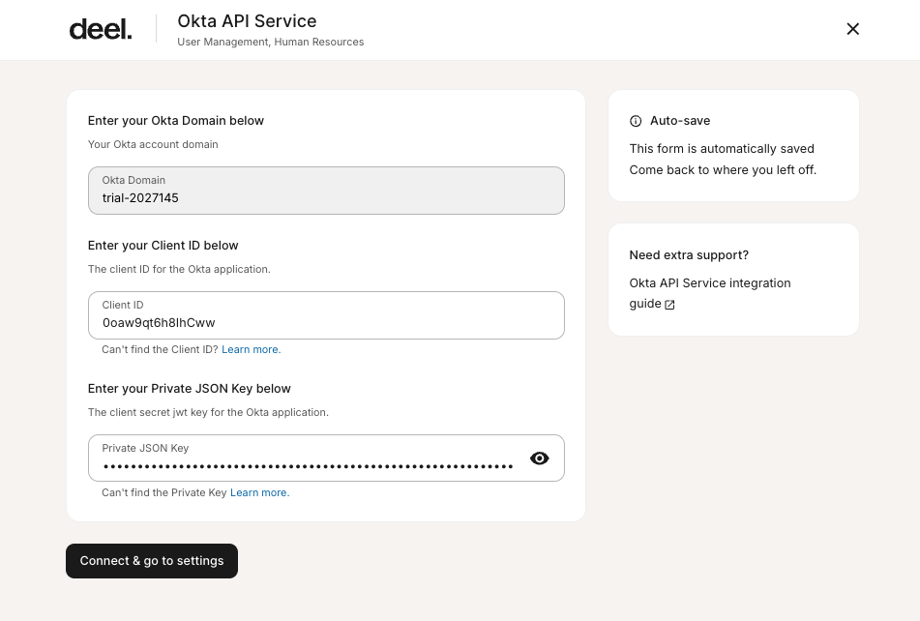
Task: Reveal the Private JSON Key with eye icon
Action: click(540, 458)
